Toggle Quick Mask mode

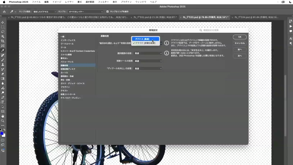pyautogui.click(x=3, y=140)
